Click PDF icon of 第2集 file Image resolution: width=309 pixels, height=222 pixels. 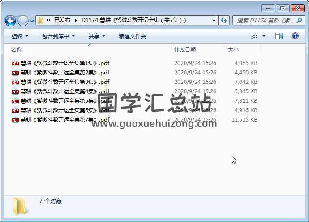[x=15, y=72]
